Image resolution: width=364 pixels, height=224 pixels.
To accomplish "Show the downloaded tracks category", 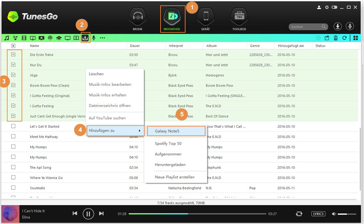I will [85, 38].
